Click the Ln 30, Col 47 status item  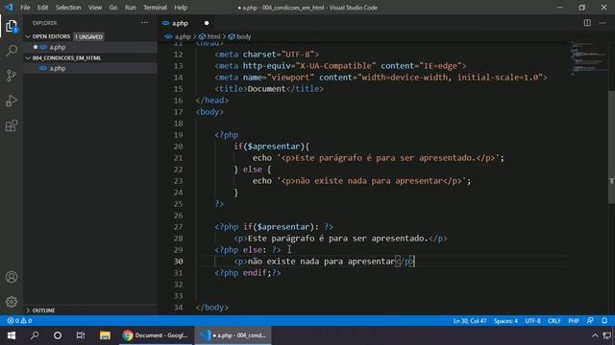tap(470, 321)
